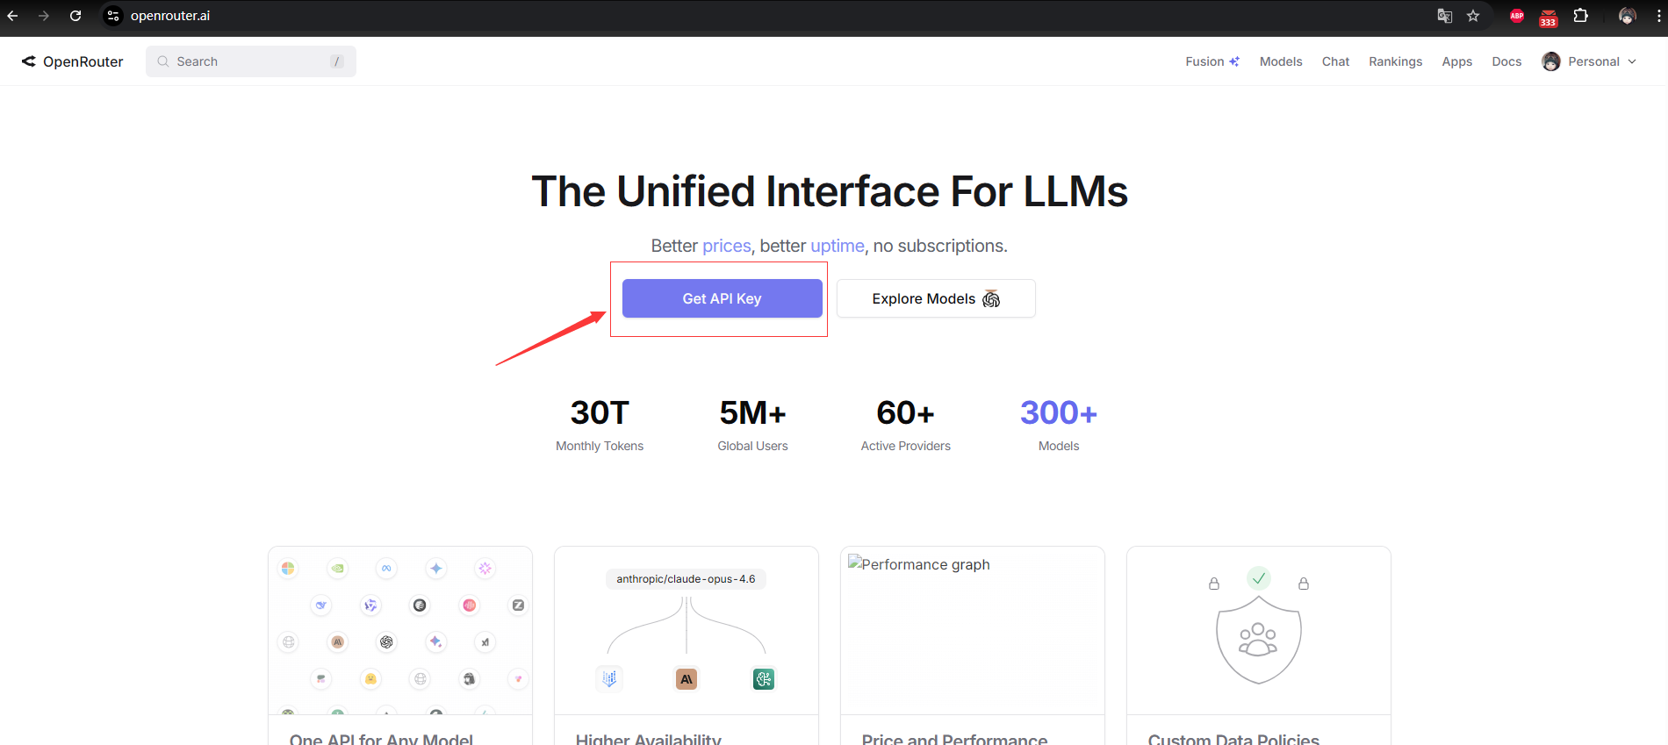
Task: Click the purple Qwen icon
Action: (370, 605)
